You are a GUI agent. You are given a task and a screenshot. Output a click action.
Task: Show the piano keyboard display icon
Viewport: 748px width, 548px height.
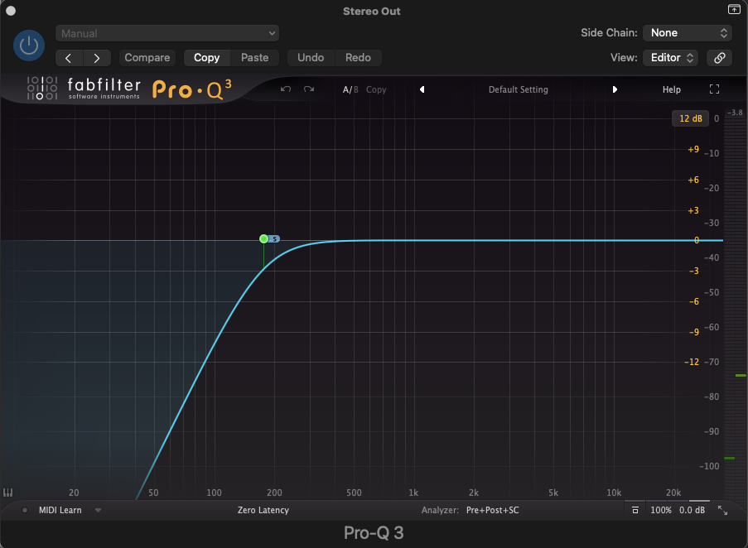coord(8,493)
